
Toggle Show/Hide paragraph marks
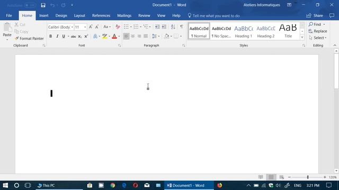182,26
